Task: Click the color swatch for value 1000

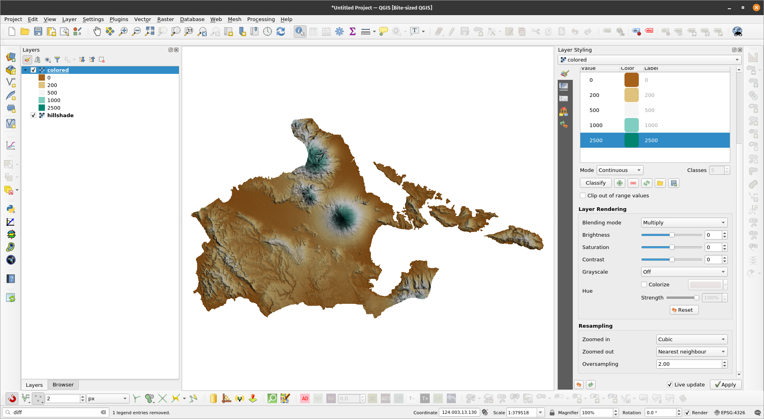Action: coord(631,126)
